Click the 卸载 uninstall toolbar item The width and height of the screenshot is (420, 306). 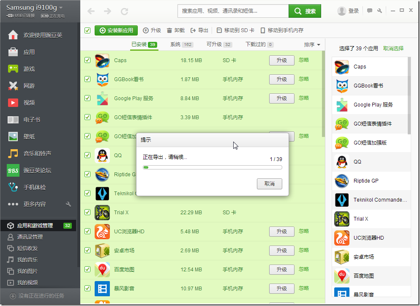coord(176,30)
